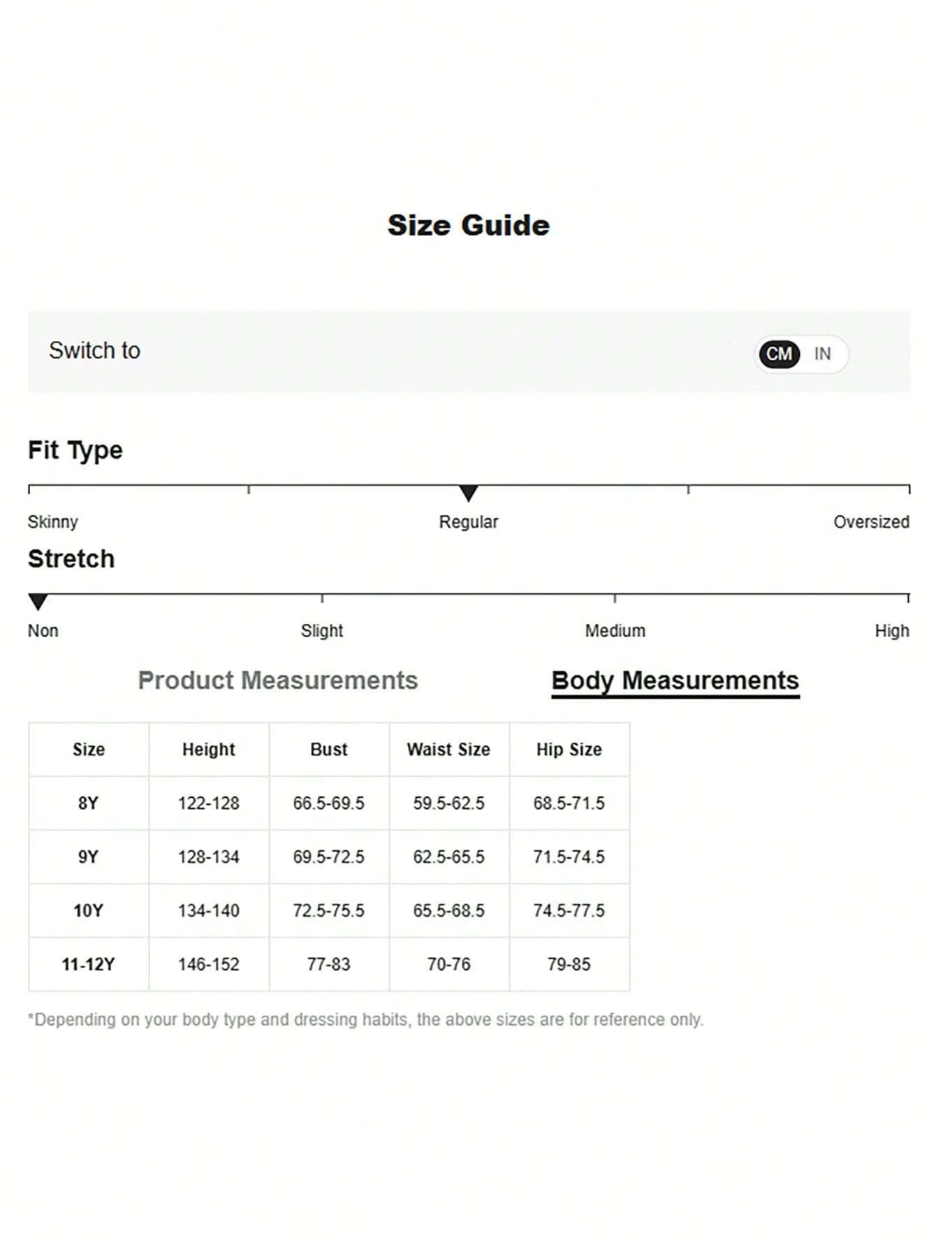This screenshot has width=936, height=1247.
Task: Click the 8Y size row label
Action: pos(89,803)
